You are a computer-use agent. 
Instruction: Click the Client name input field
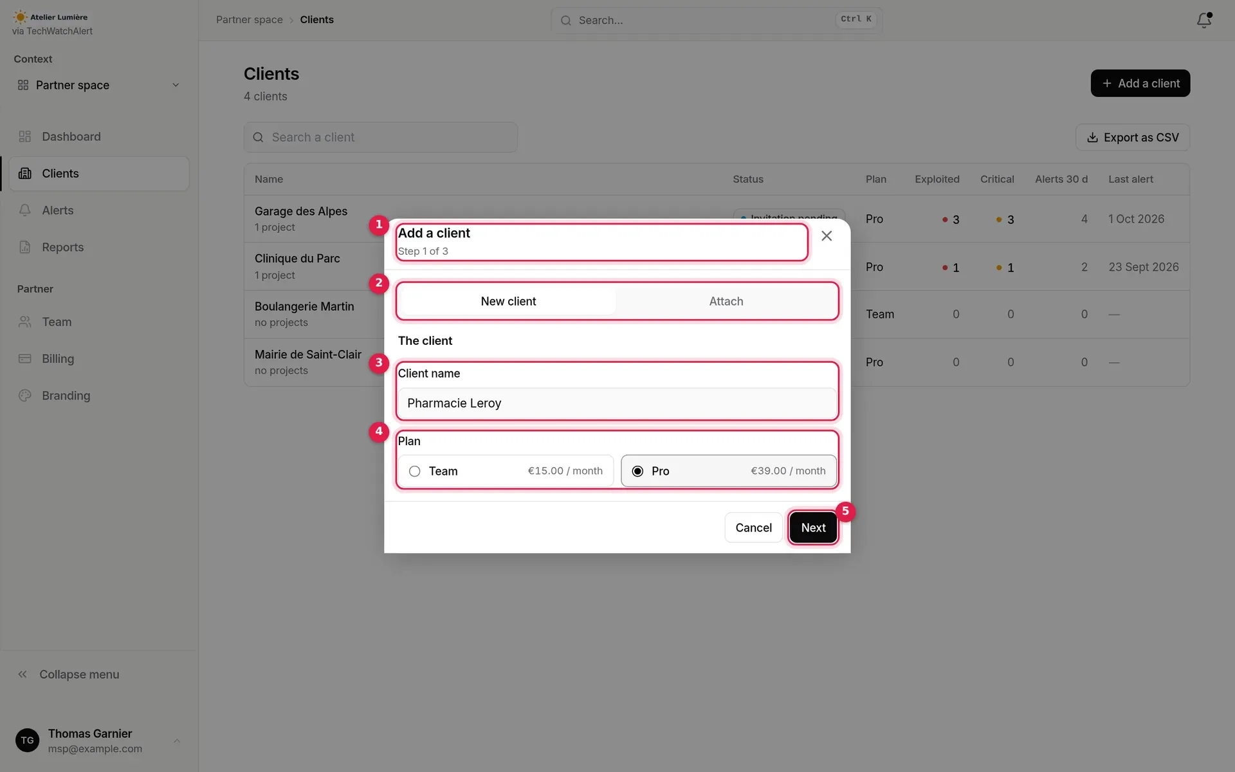click(617, 403)
